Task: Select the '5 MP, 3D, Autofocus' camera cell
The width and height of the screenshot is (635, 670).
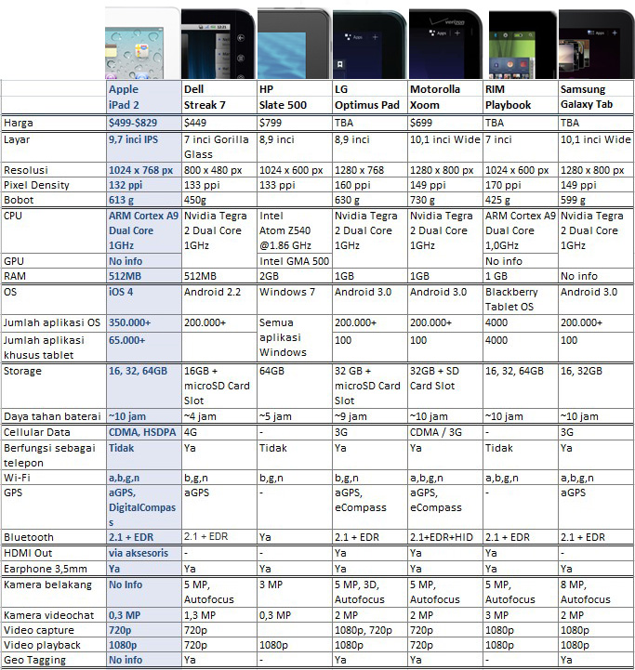Action: click(370, 592)
